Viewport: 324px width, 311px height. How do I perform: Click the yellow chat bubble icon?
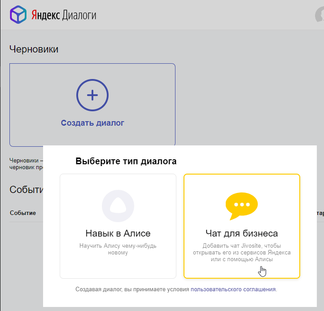[x=241, y=206]
